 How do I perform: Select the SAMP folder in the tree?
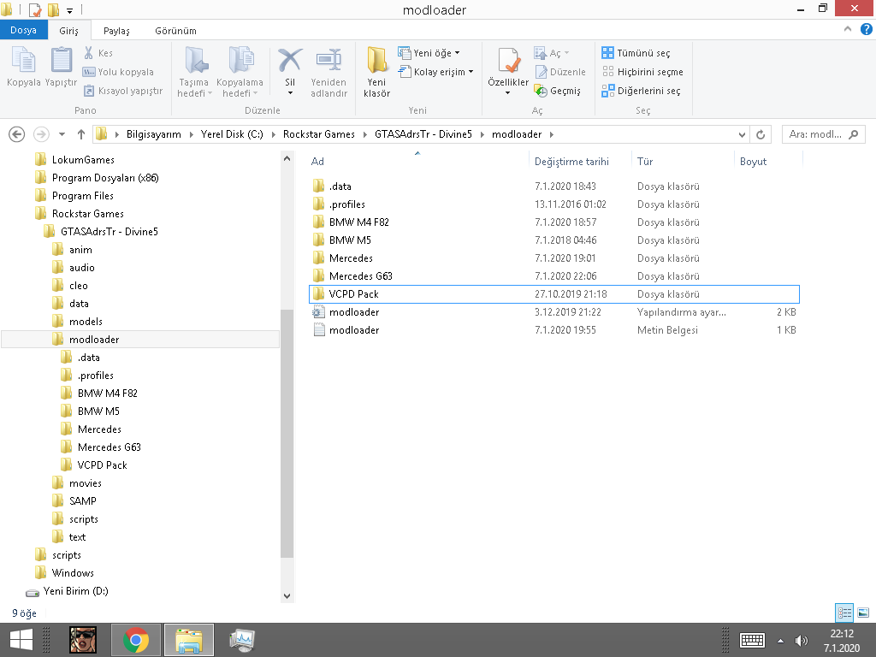[x=83, y=501]
